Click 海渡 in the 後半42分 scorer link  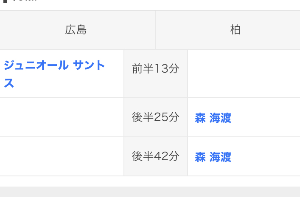(x=220, y=157)
